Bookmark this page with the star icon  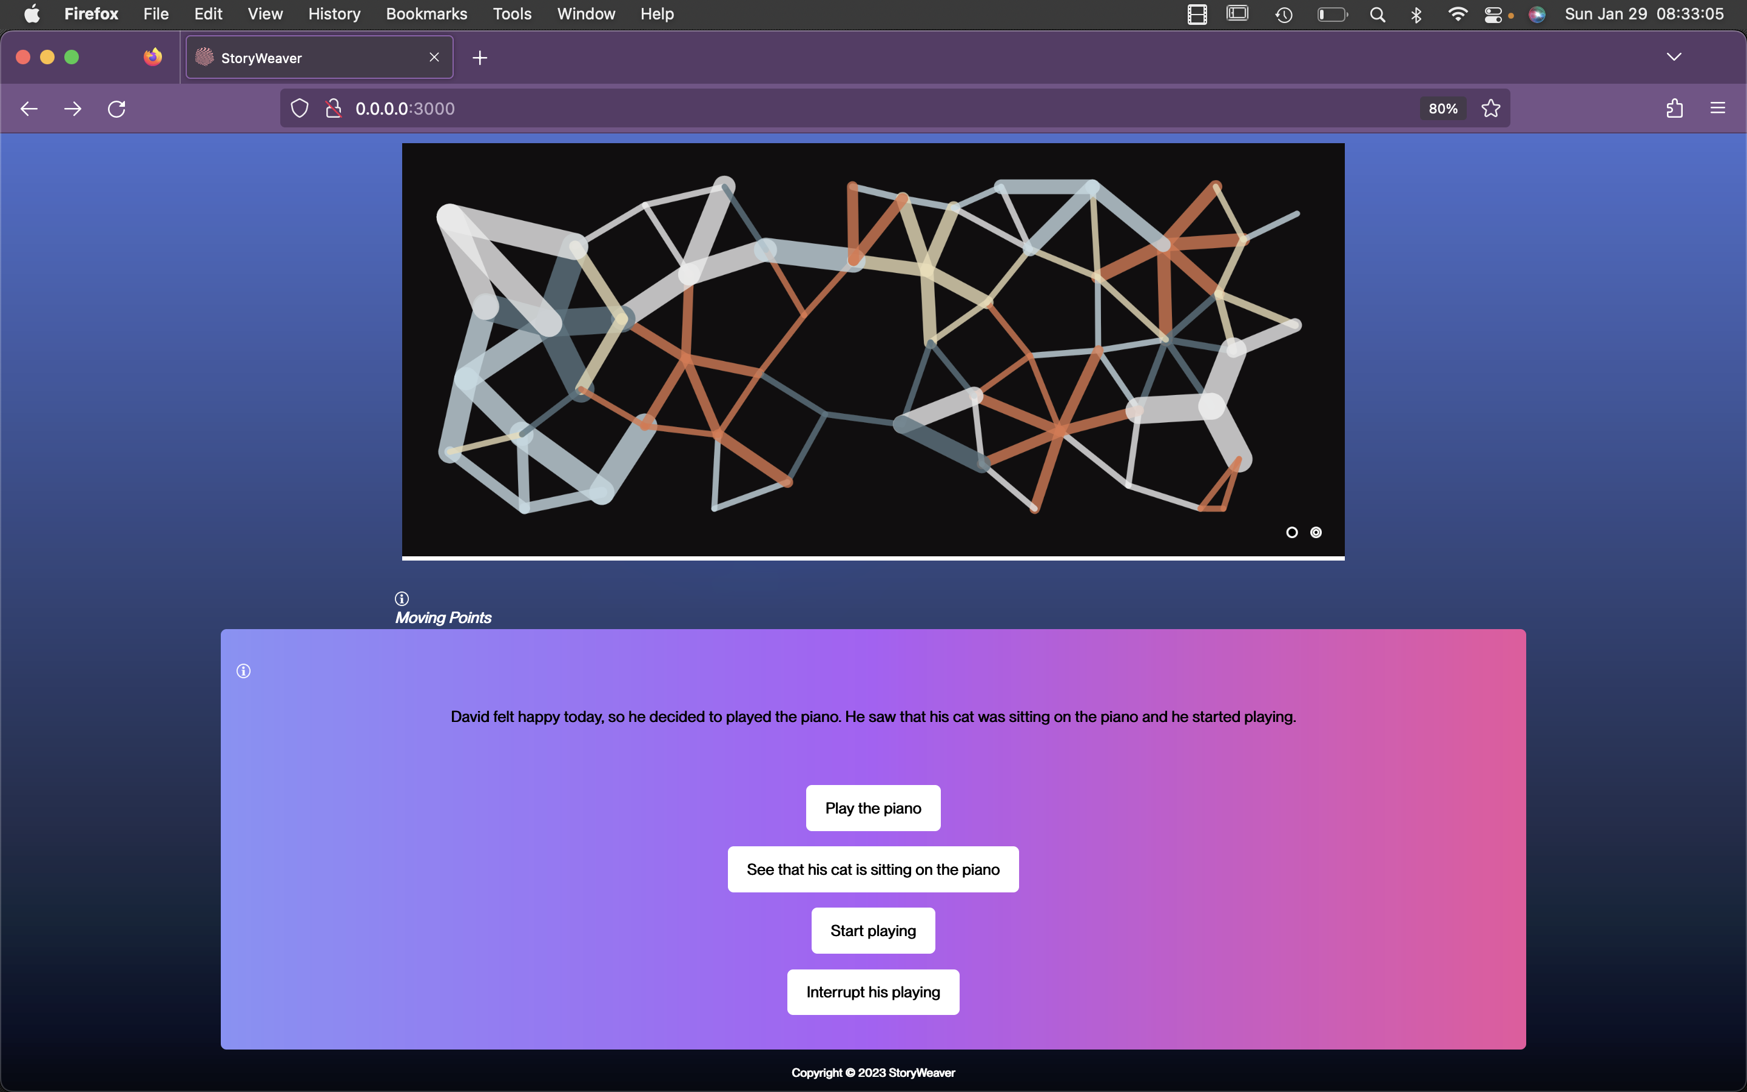point(1491,109)
